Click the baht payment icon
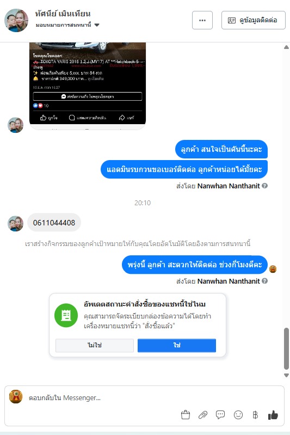Viewport: 290px width, 435px height. tap(255, 415)
